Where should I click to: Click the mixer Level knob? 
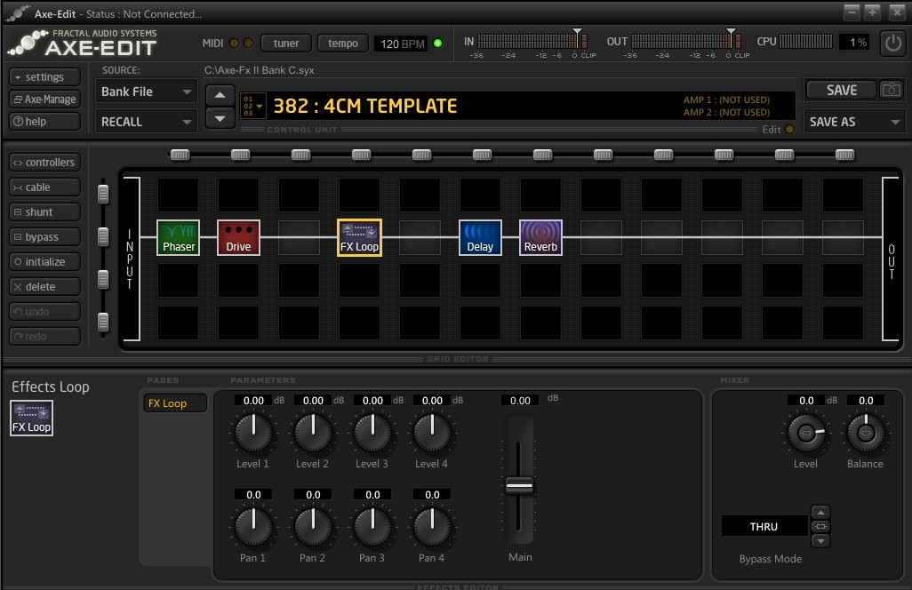pos(806,433)
